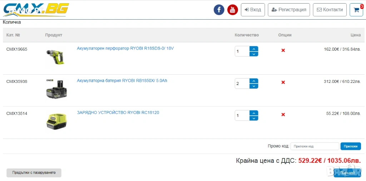Decrease quantity of the RC18120 charger
The height and width of the screenshot is (181, 366).
[x=253, y=118]
